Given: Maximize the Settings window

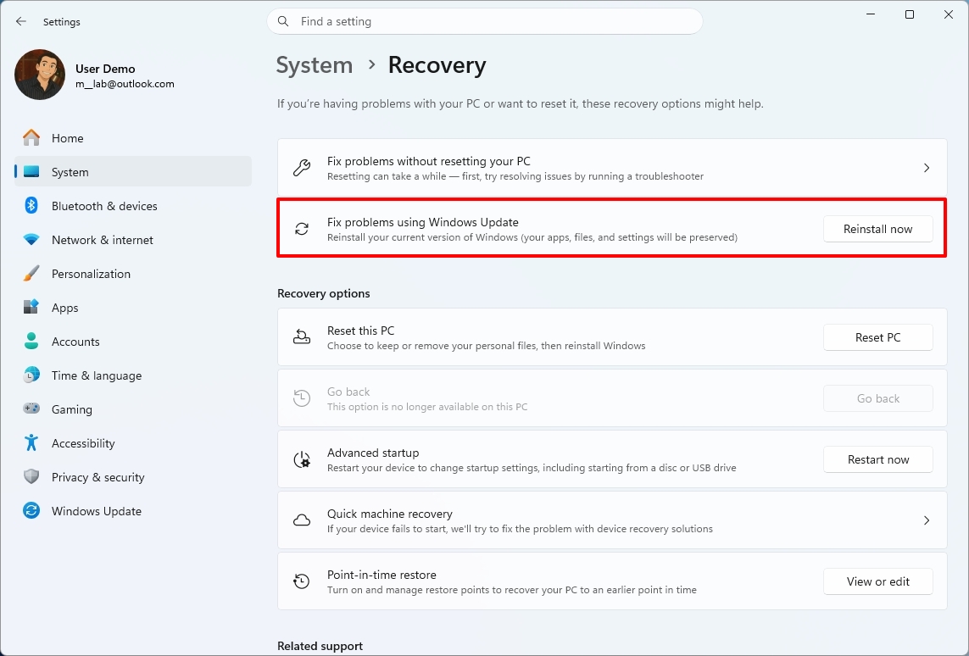Looking at the screenshot, I should tap(909, 14).
